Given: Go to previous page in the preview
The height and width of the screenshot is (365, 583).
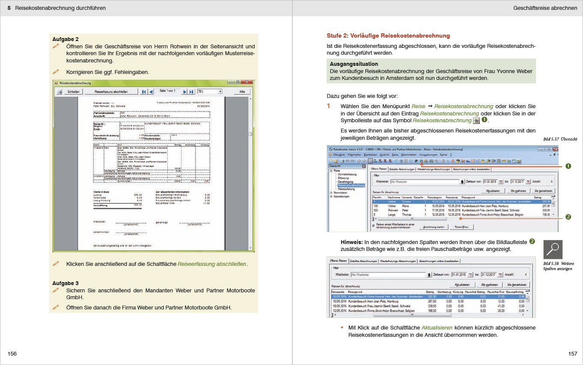Looking at the screenshot, I should click(x=151, y=91).
